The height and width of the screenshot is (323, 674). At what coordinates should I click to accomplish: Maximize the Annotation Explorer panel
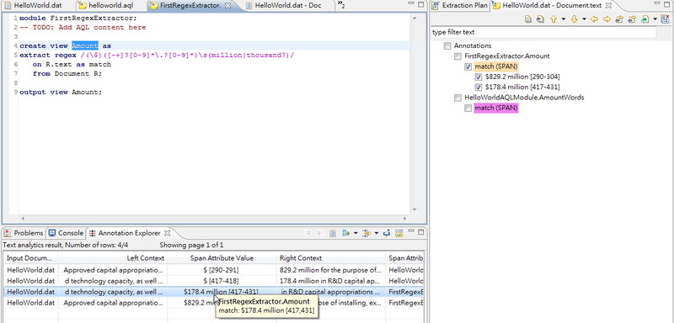pos(420,232)
